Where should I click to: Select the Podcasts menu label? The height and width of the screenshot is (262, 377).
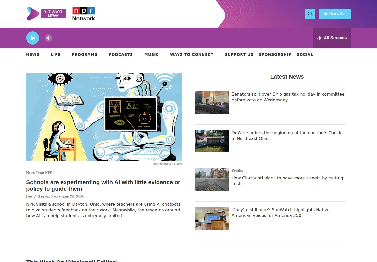[x=121, y=54]
